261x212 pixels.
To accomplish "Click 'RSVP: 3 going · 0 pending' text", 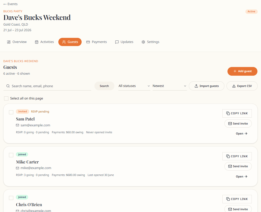I will click(32, 175).
